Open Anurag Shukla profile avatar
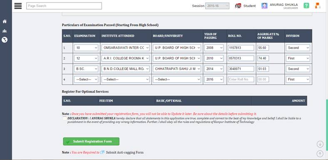 tap(264, 6)
